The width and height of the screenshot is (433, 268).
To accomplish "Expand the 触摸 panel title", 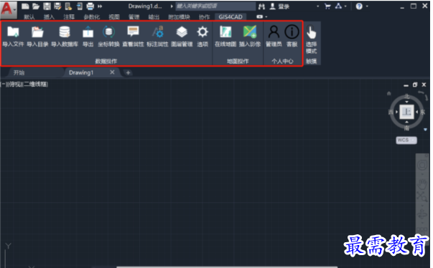I will [x=311, y=61].
